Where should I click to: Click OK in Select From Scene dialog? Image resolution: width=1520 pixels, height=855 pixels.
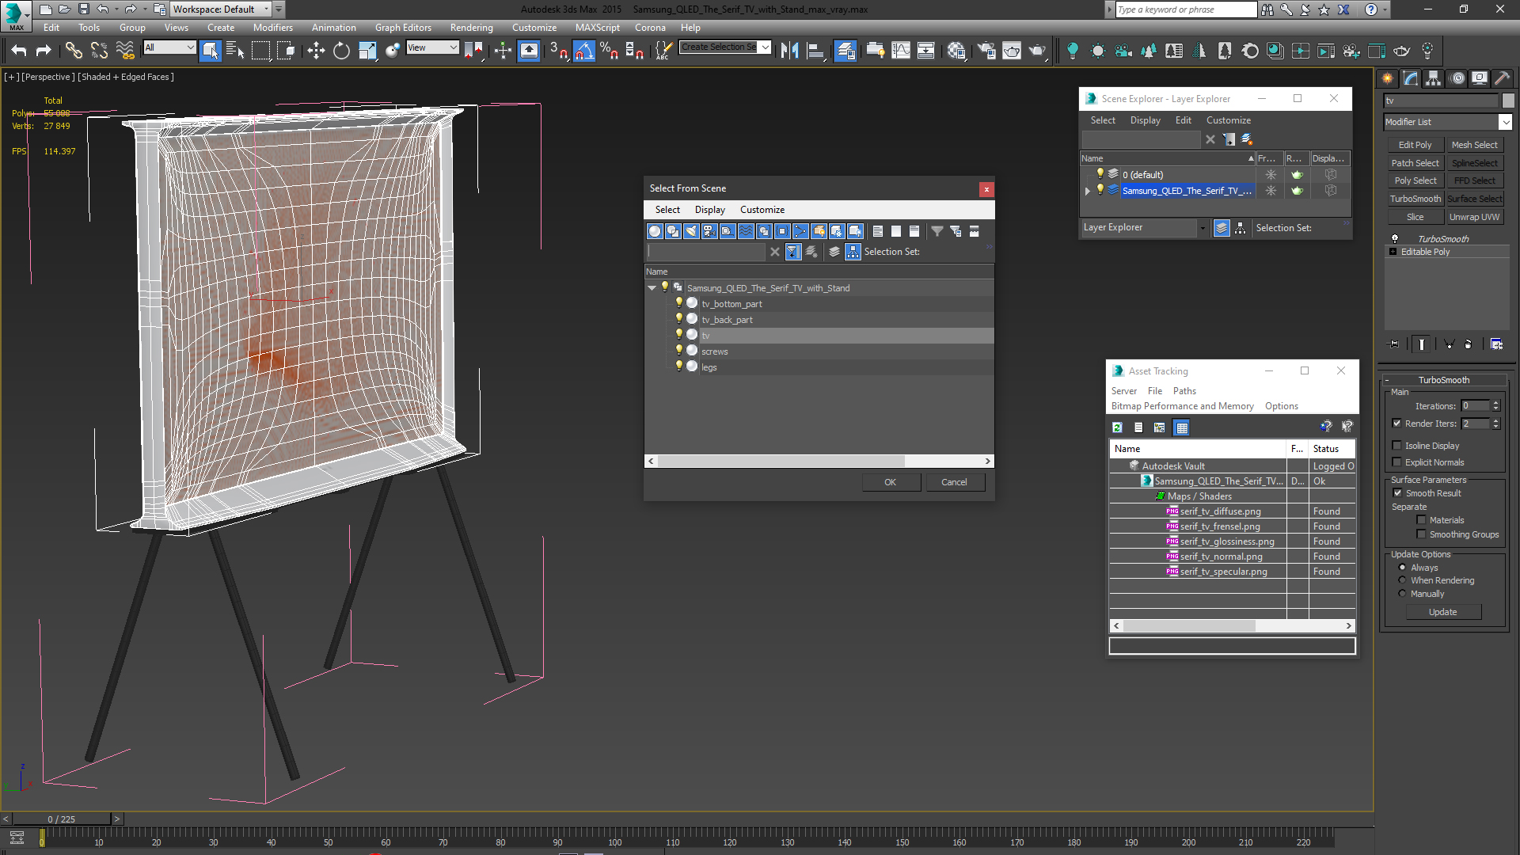(x=891, y=482)
